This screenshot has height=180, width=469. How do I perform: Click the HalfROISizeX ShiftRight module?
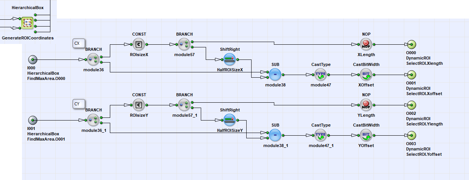(229, 59)
